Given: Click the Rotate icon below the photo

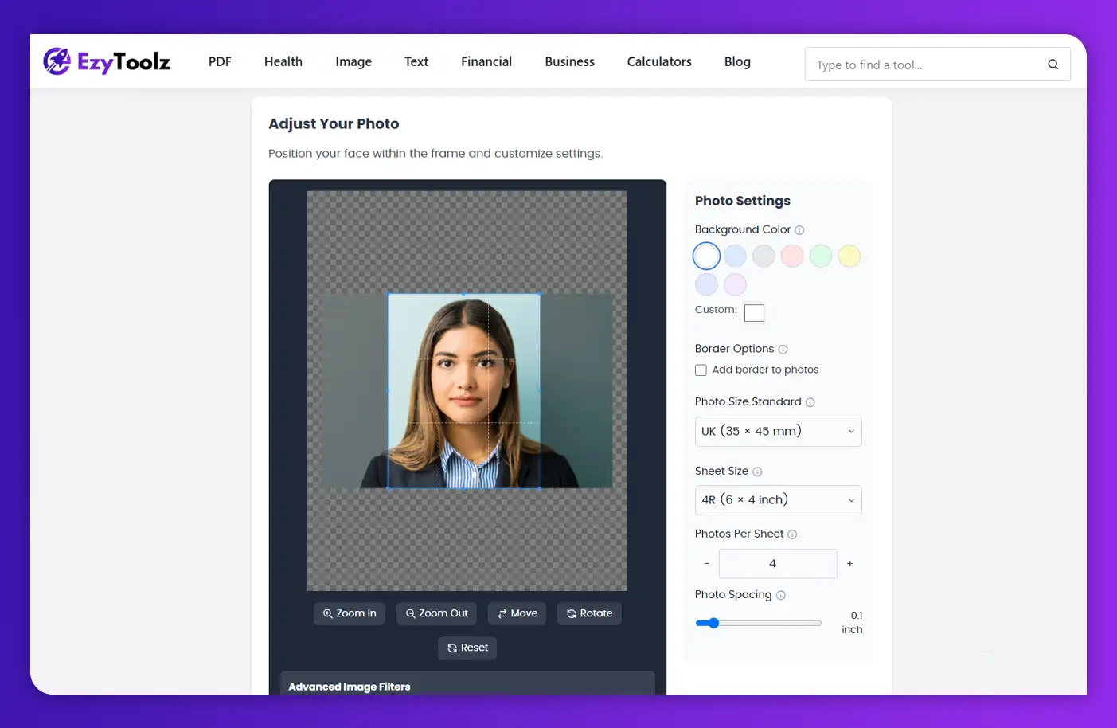Looking at the screenshot, I should [x=588, y=613].
